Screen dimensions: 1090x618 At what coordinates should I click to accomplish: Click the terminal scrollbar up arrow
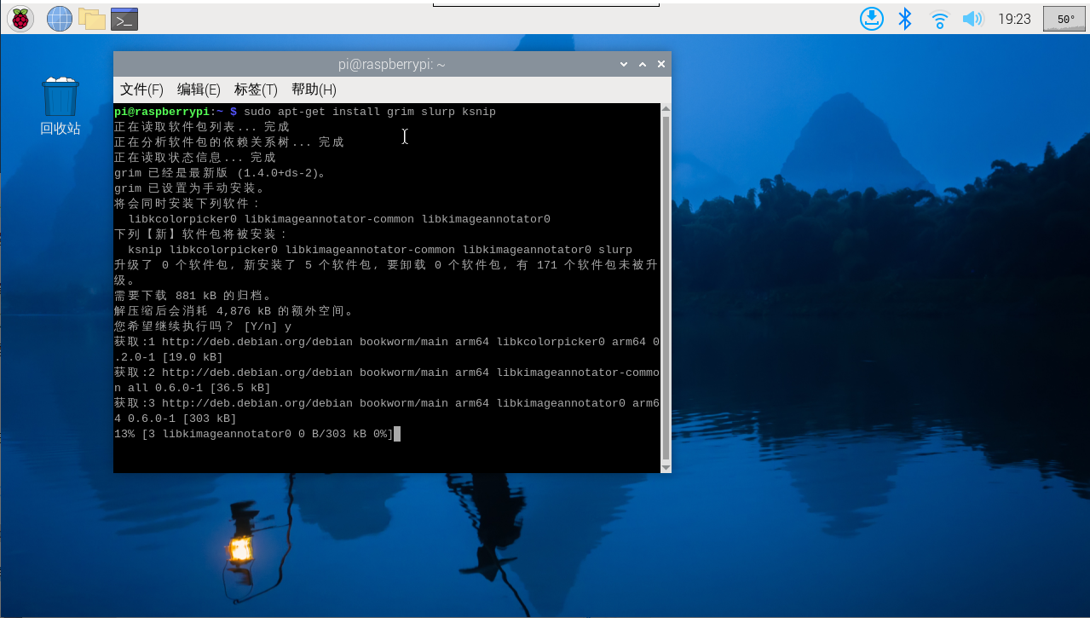[x=666, y=110]
